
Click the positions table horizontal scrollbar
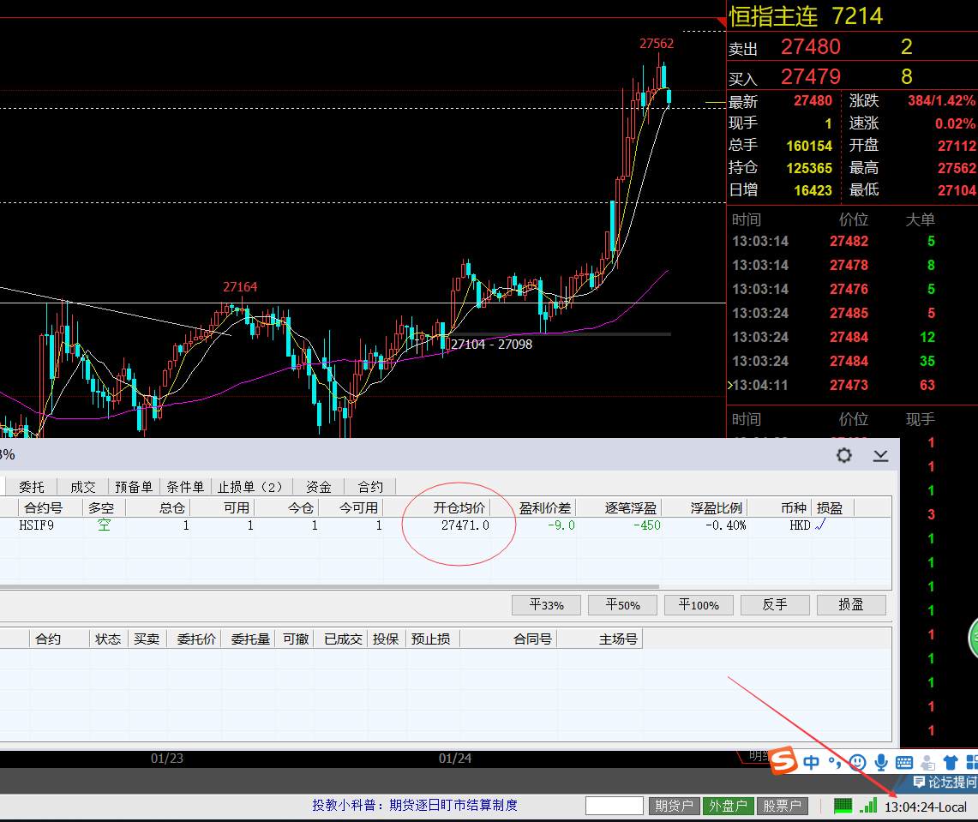pyautogui.click(x=329, y=586)
